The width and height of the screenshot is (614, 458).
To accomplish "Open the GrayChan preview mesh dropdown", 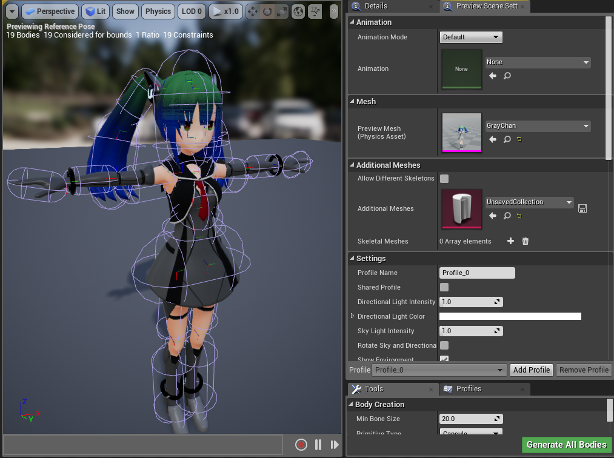I will (x=538, y=125).
